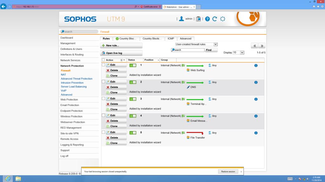Show info for firewall rule 4

tap(256, 116)
